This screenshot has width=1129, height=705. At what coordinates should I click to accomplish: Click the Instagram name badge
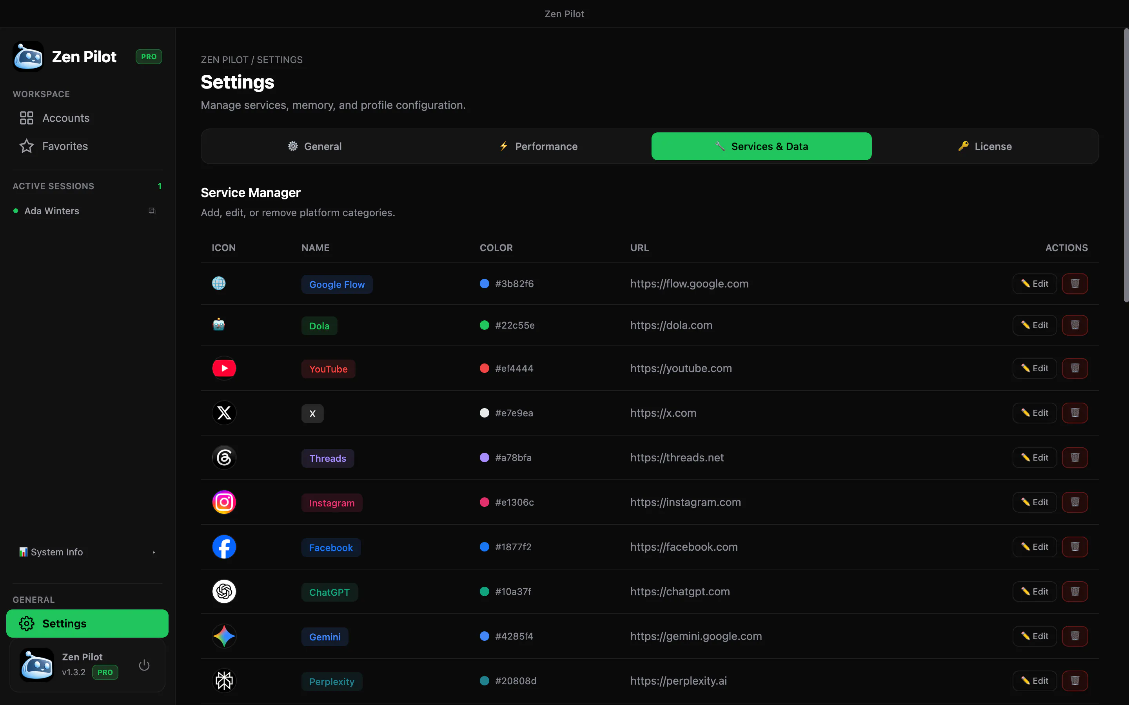(332, 503)
